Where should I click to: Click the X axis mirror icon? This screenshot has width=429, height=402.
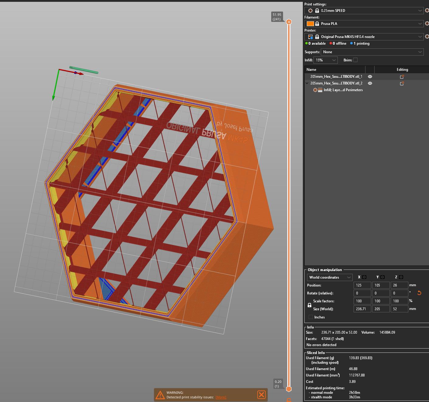point(364,277)
